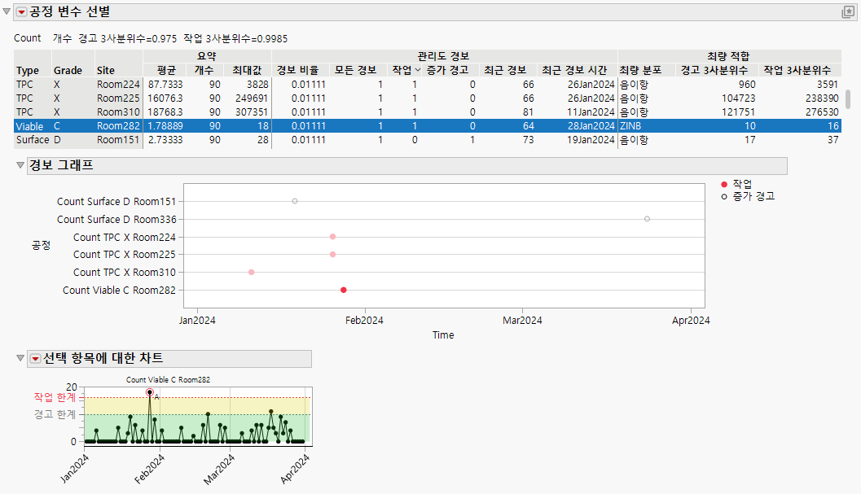This screenshot has height=494, width=861.
Task: Click the 최대값 column header
Action: pyautogui.click(x=247, y=70)
